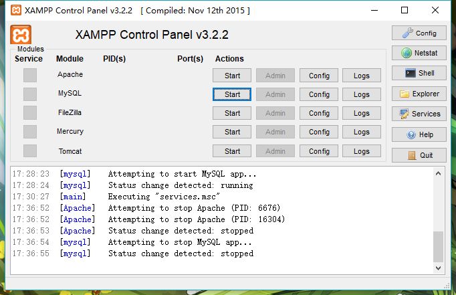Click the log scrollbar thumb

(x=438, y=247)
